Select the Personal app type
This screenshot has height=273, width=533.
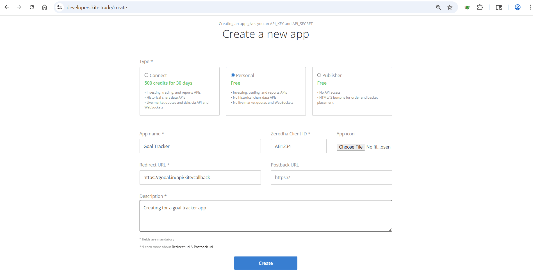(x=233, y=75)
